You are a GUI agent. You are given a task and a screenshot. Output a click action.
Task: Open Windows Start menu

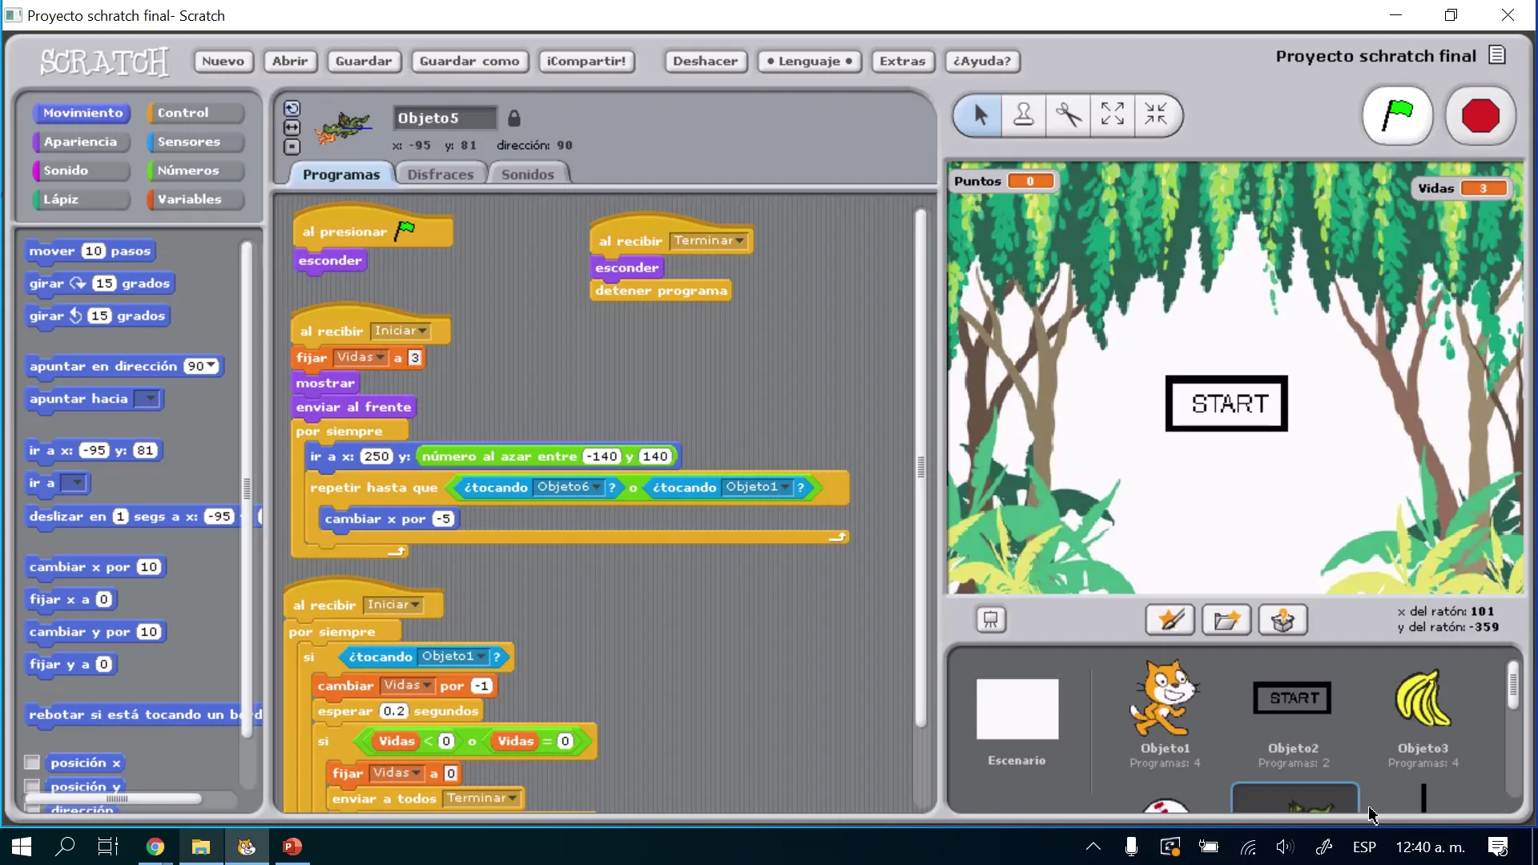coord(22,847)
